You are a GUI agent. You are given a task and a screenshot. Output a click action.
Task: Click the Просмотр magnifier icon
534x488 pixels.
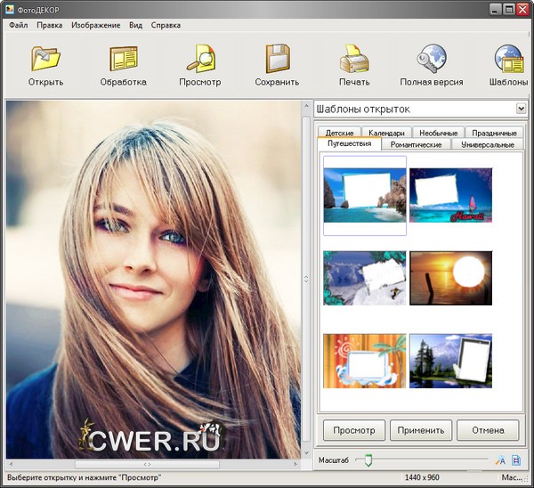pyautogui.click(x=200, y=59)
